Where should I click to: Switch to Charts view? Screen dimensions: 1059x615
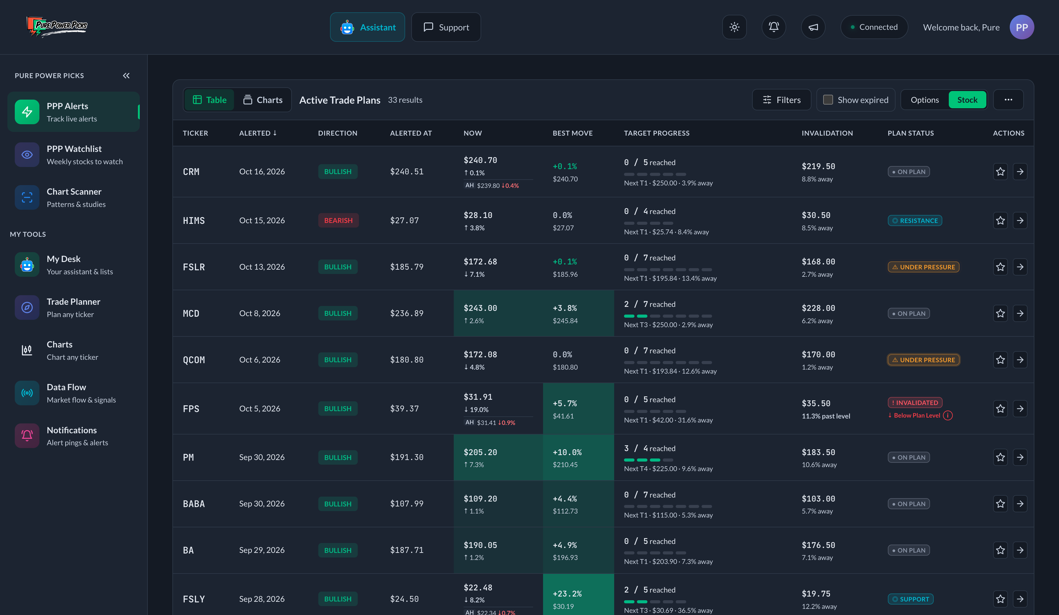click(x=263, y=100)
